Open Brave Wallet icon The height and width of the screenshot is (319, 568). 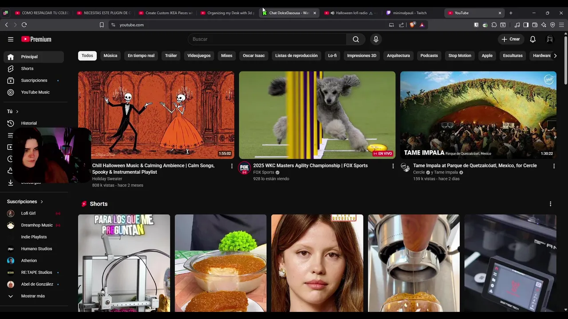point(535,25)
